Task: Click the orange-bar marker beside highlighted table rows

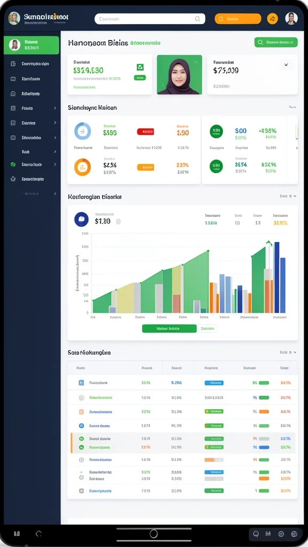Action: [71, 443]
